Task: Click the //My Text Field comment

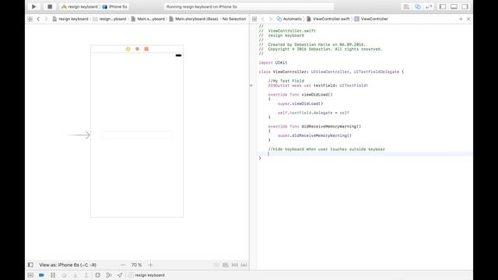Action: click(x=286, y=81)
